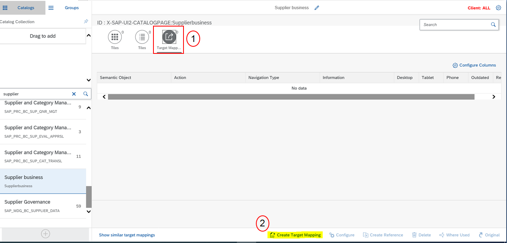Click the Target Mapping icon tab

click(x=169, y=37)
